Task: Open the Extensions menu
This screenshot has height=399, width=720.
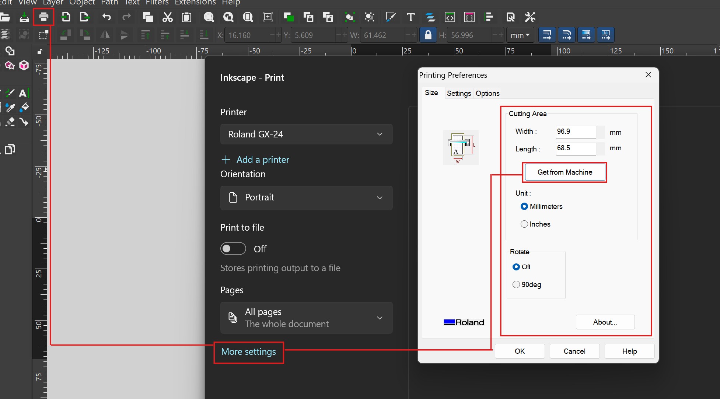Action: click(x=195, y=3)
